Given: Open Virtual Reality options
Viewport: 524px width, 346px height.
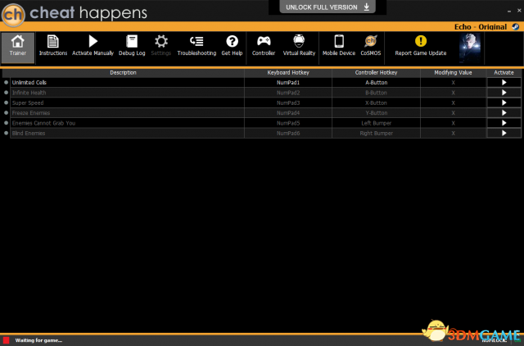Looking at the screenshot, I should tap(299, 46).
